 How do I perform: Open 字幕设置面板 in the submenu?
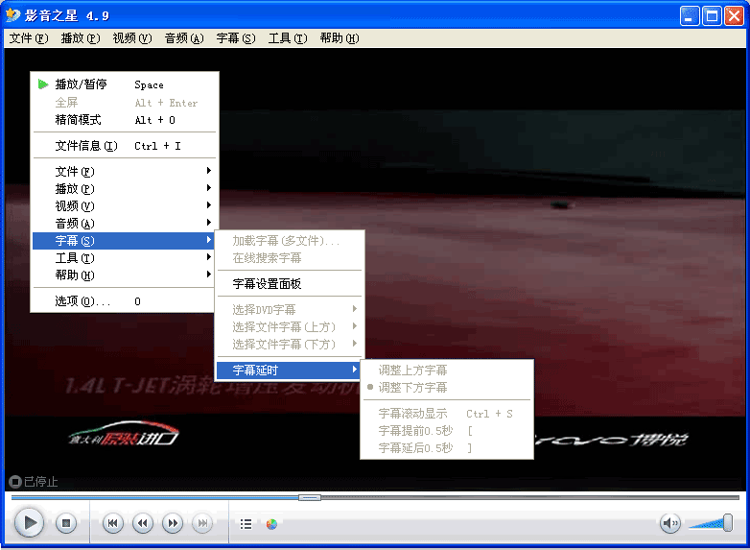point(290,284)
